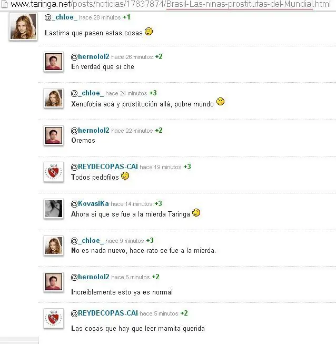Click the frowning emoji after 'pobre mundo'

pos(221,102)
